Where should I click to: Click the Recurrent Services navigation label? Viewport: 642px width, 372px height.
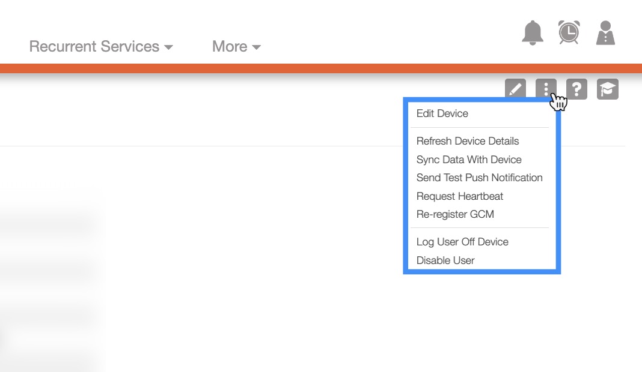pyautogui.click(x=94, y=46)
